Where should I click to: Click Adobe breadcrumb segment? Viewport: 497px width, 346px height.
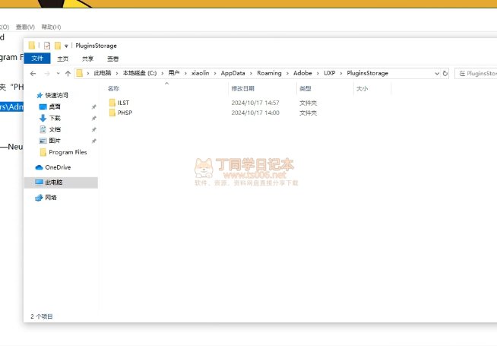click(x=302, y=73)
